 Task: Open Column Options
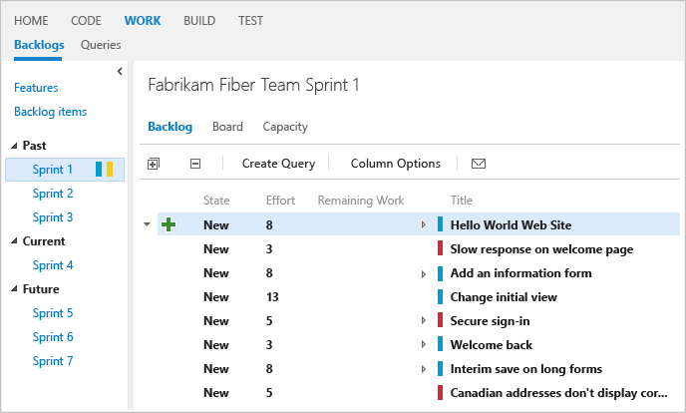396,164
